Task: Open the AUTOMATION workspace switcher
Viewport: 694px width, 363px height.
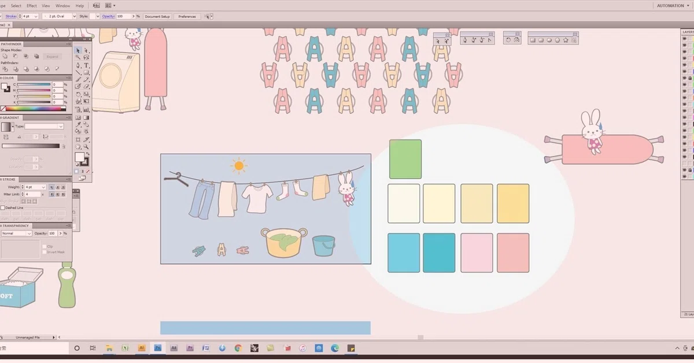Action: click(672, 6)
